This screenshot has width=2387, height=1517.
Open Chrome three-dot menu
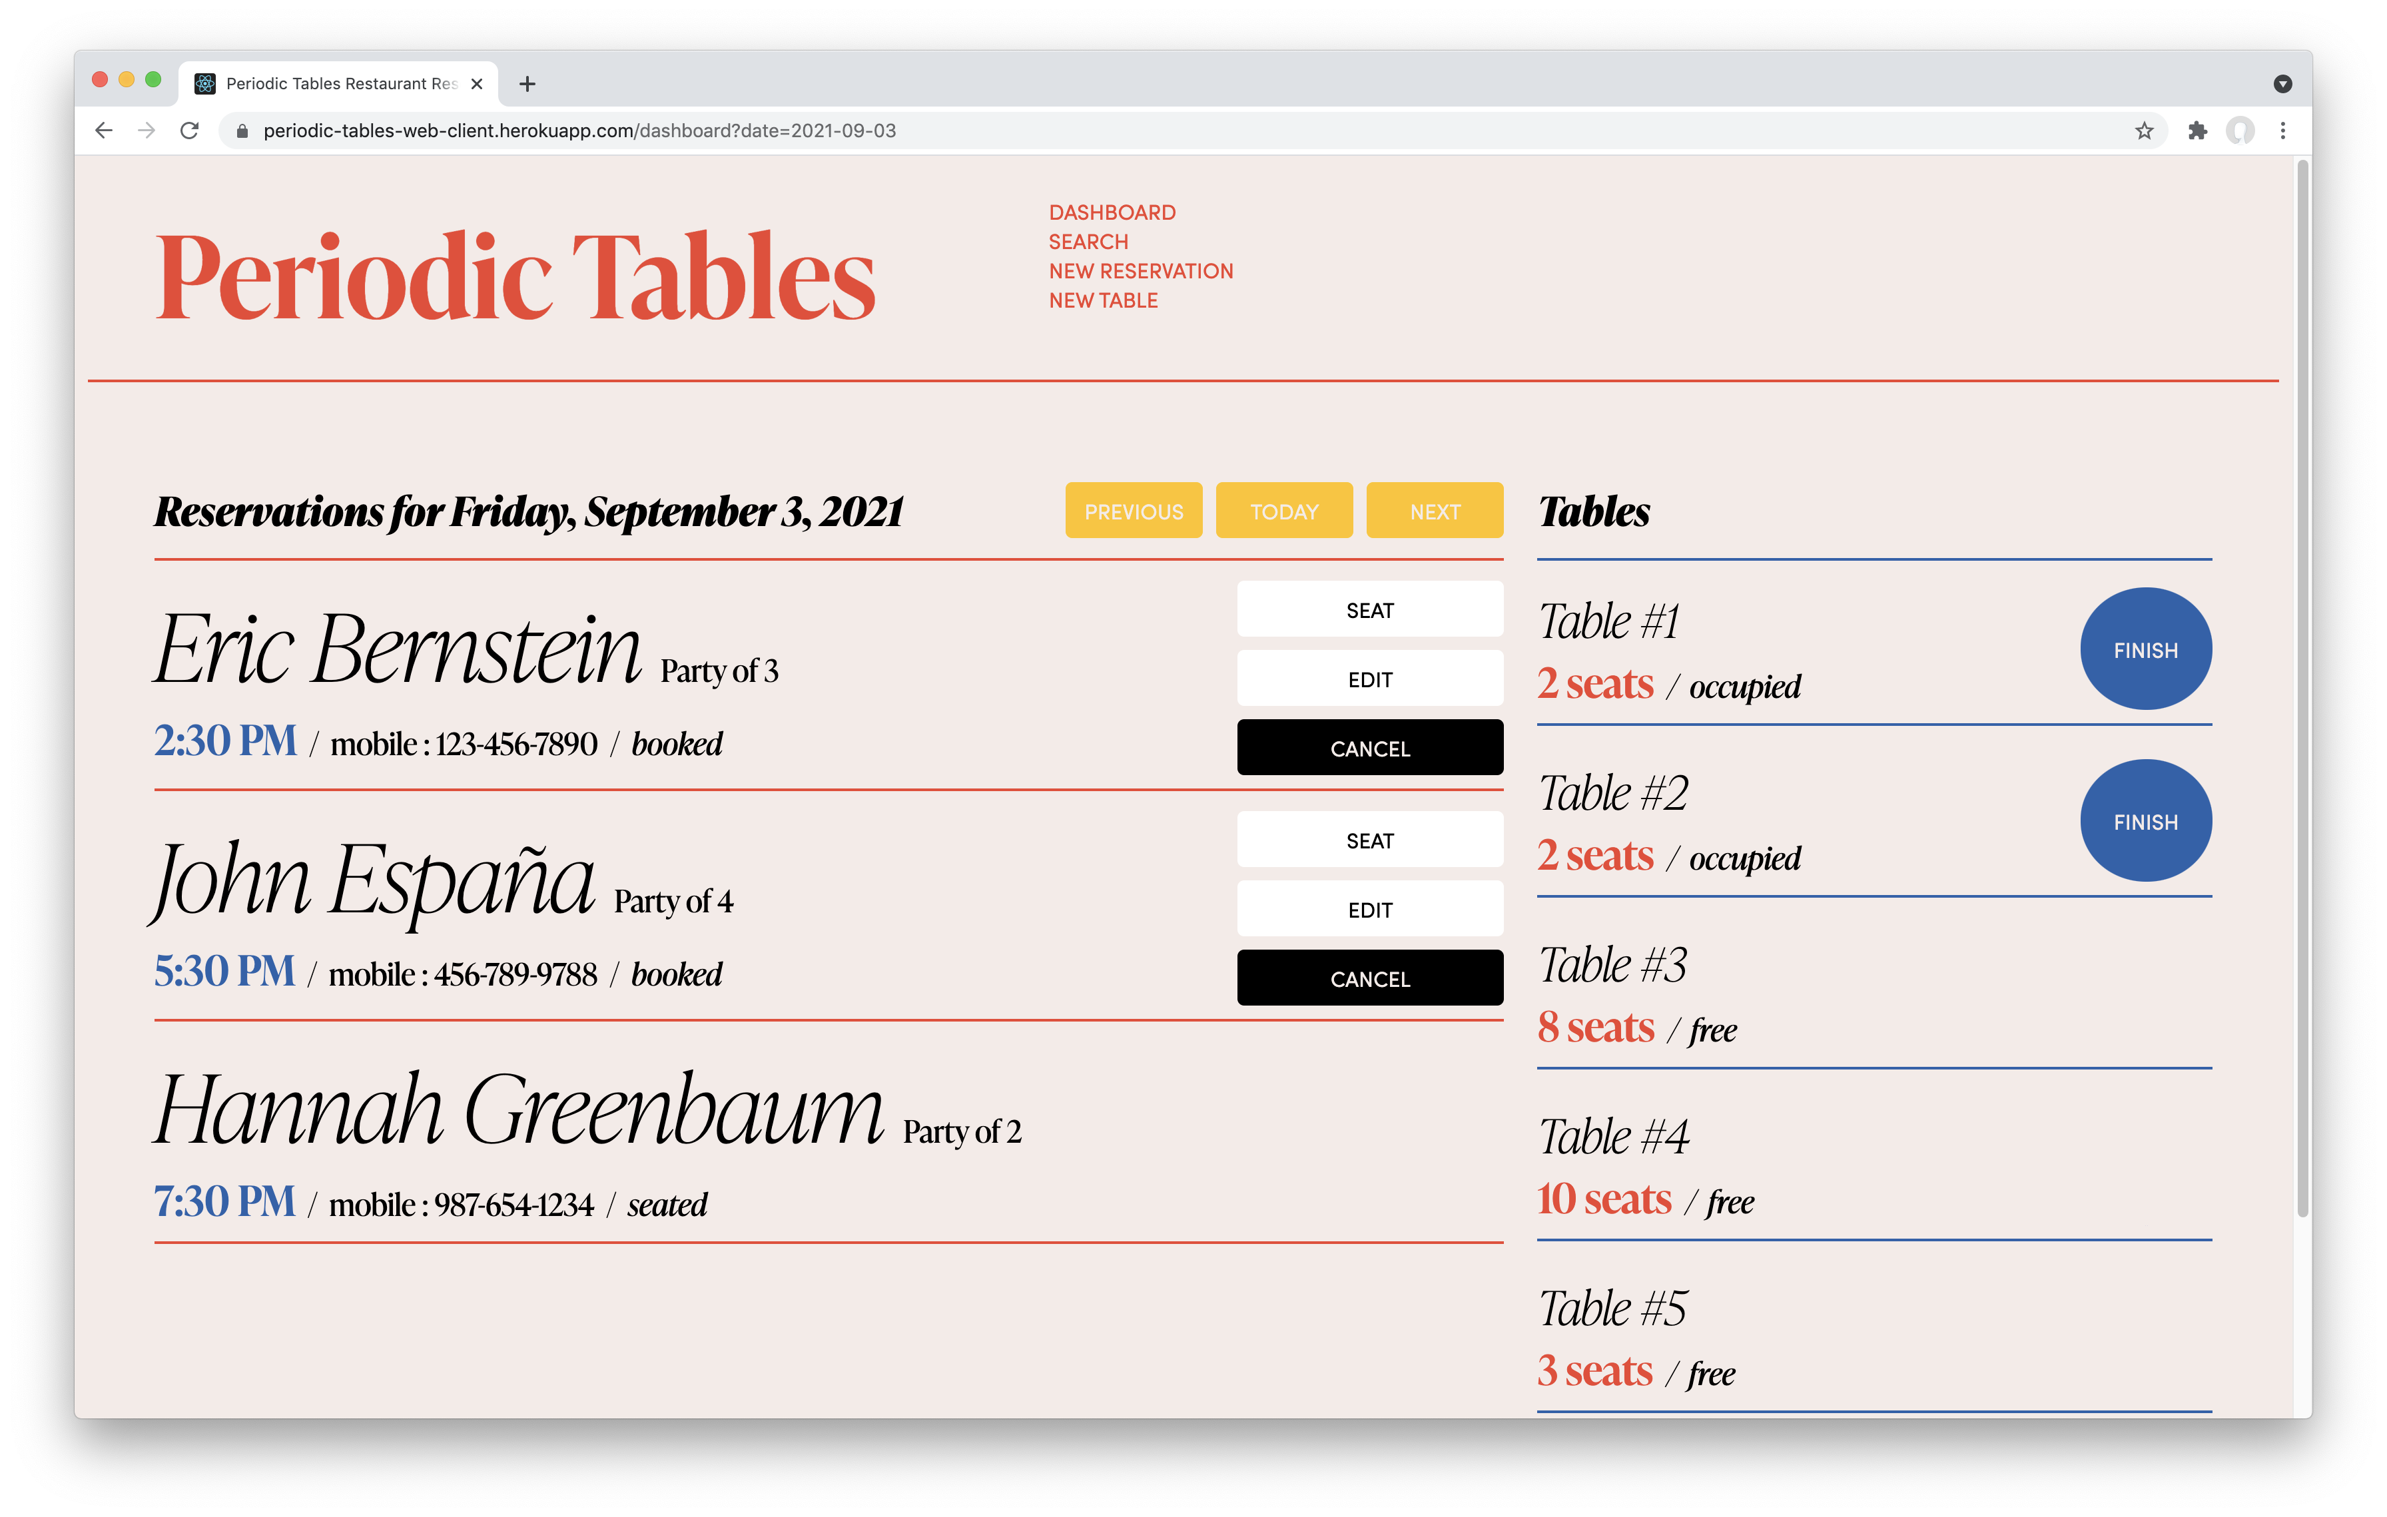click(2283, 131)
